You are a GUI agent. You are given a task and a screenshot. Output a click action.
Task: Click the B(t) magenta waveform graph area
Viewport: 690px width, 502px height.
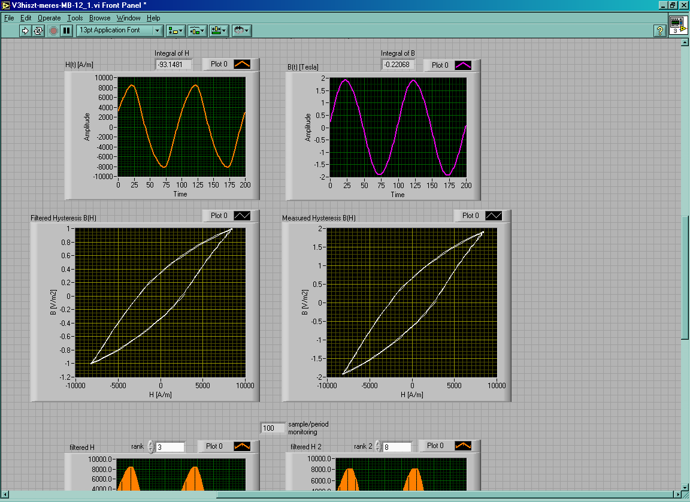coord(398,128)
